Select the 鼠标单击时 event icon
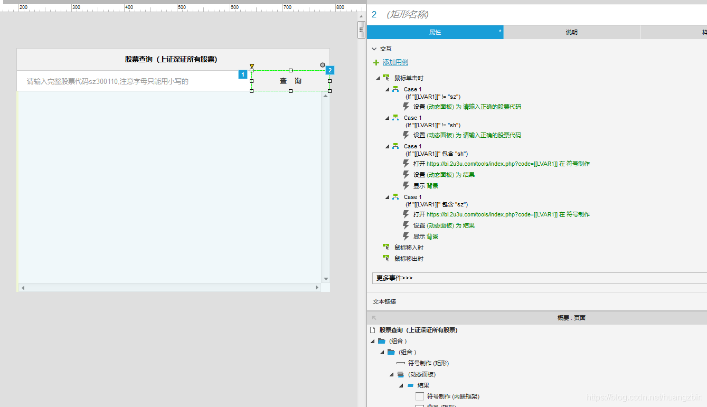707x407 pixels. click(386, 78)
